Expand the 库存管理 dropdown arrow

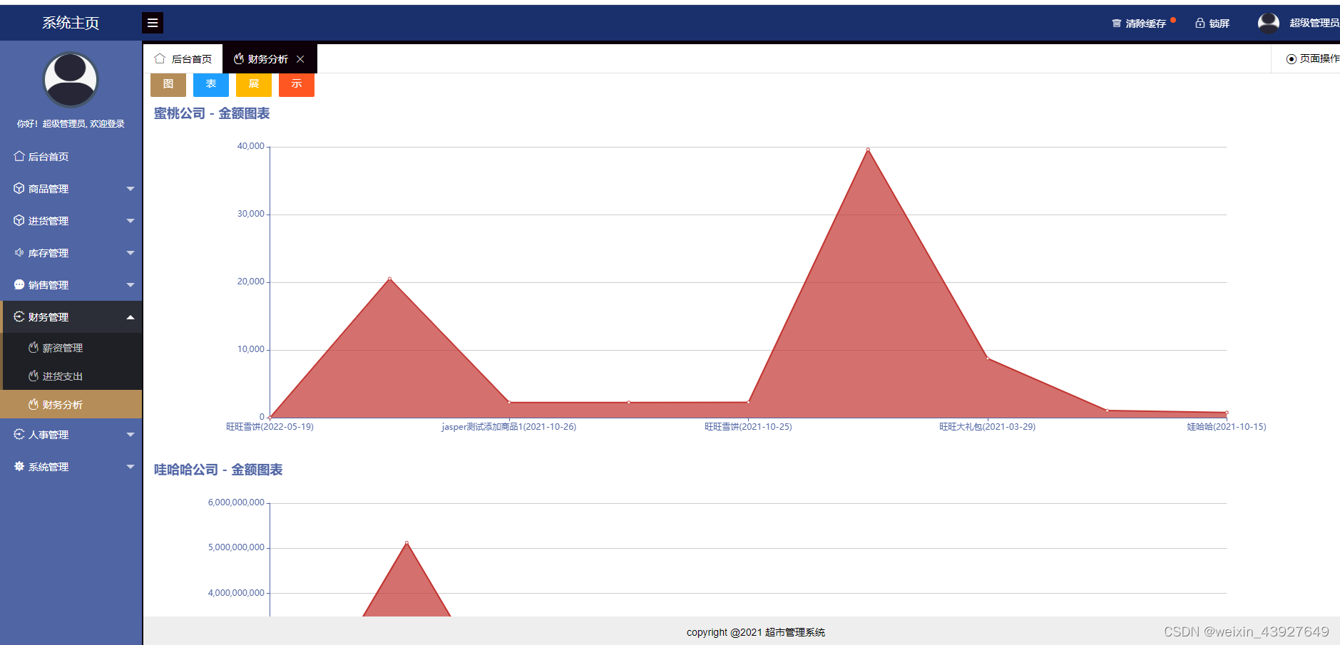131,253
